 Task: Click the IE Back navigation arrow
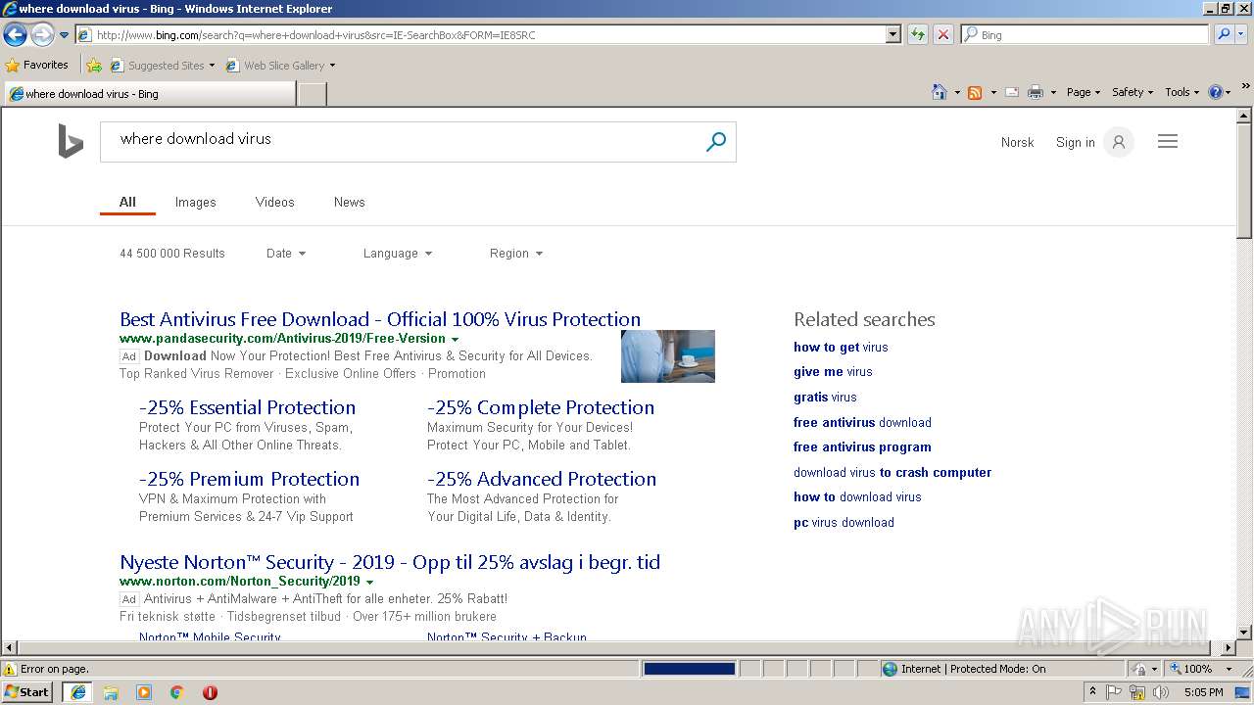[15, 34]
